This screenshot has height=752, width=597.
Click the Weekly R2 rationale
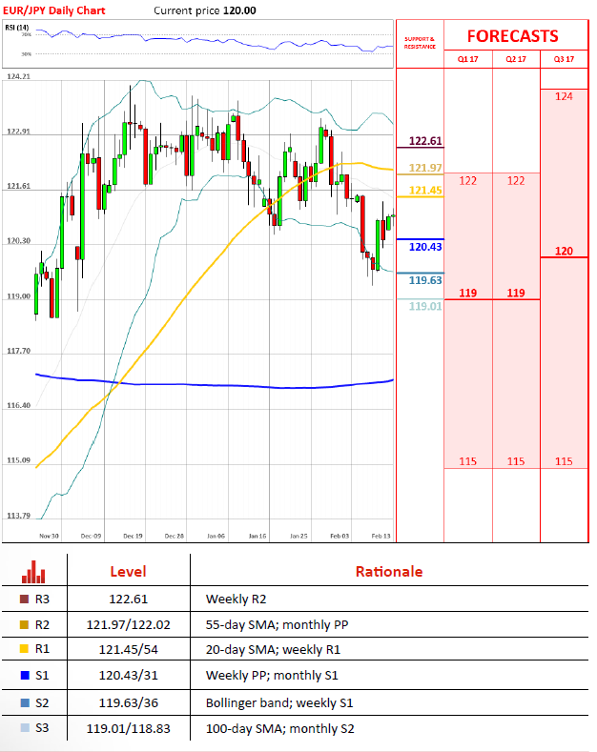point(236,599)
